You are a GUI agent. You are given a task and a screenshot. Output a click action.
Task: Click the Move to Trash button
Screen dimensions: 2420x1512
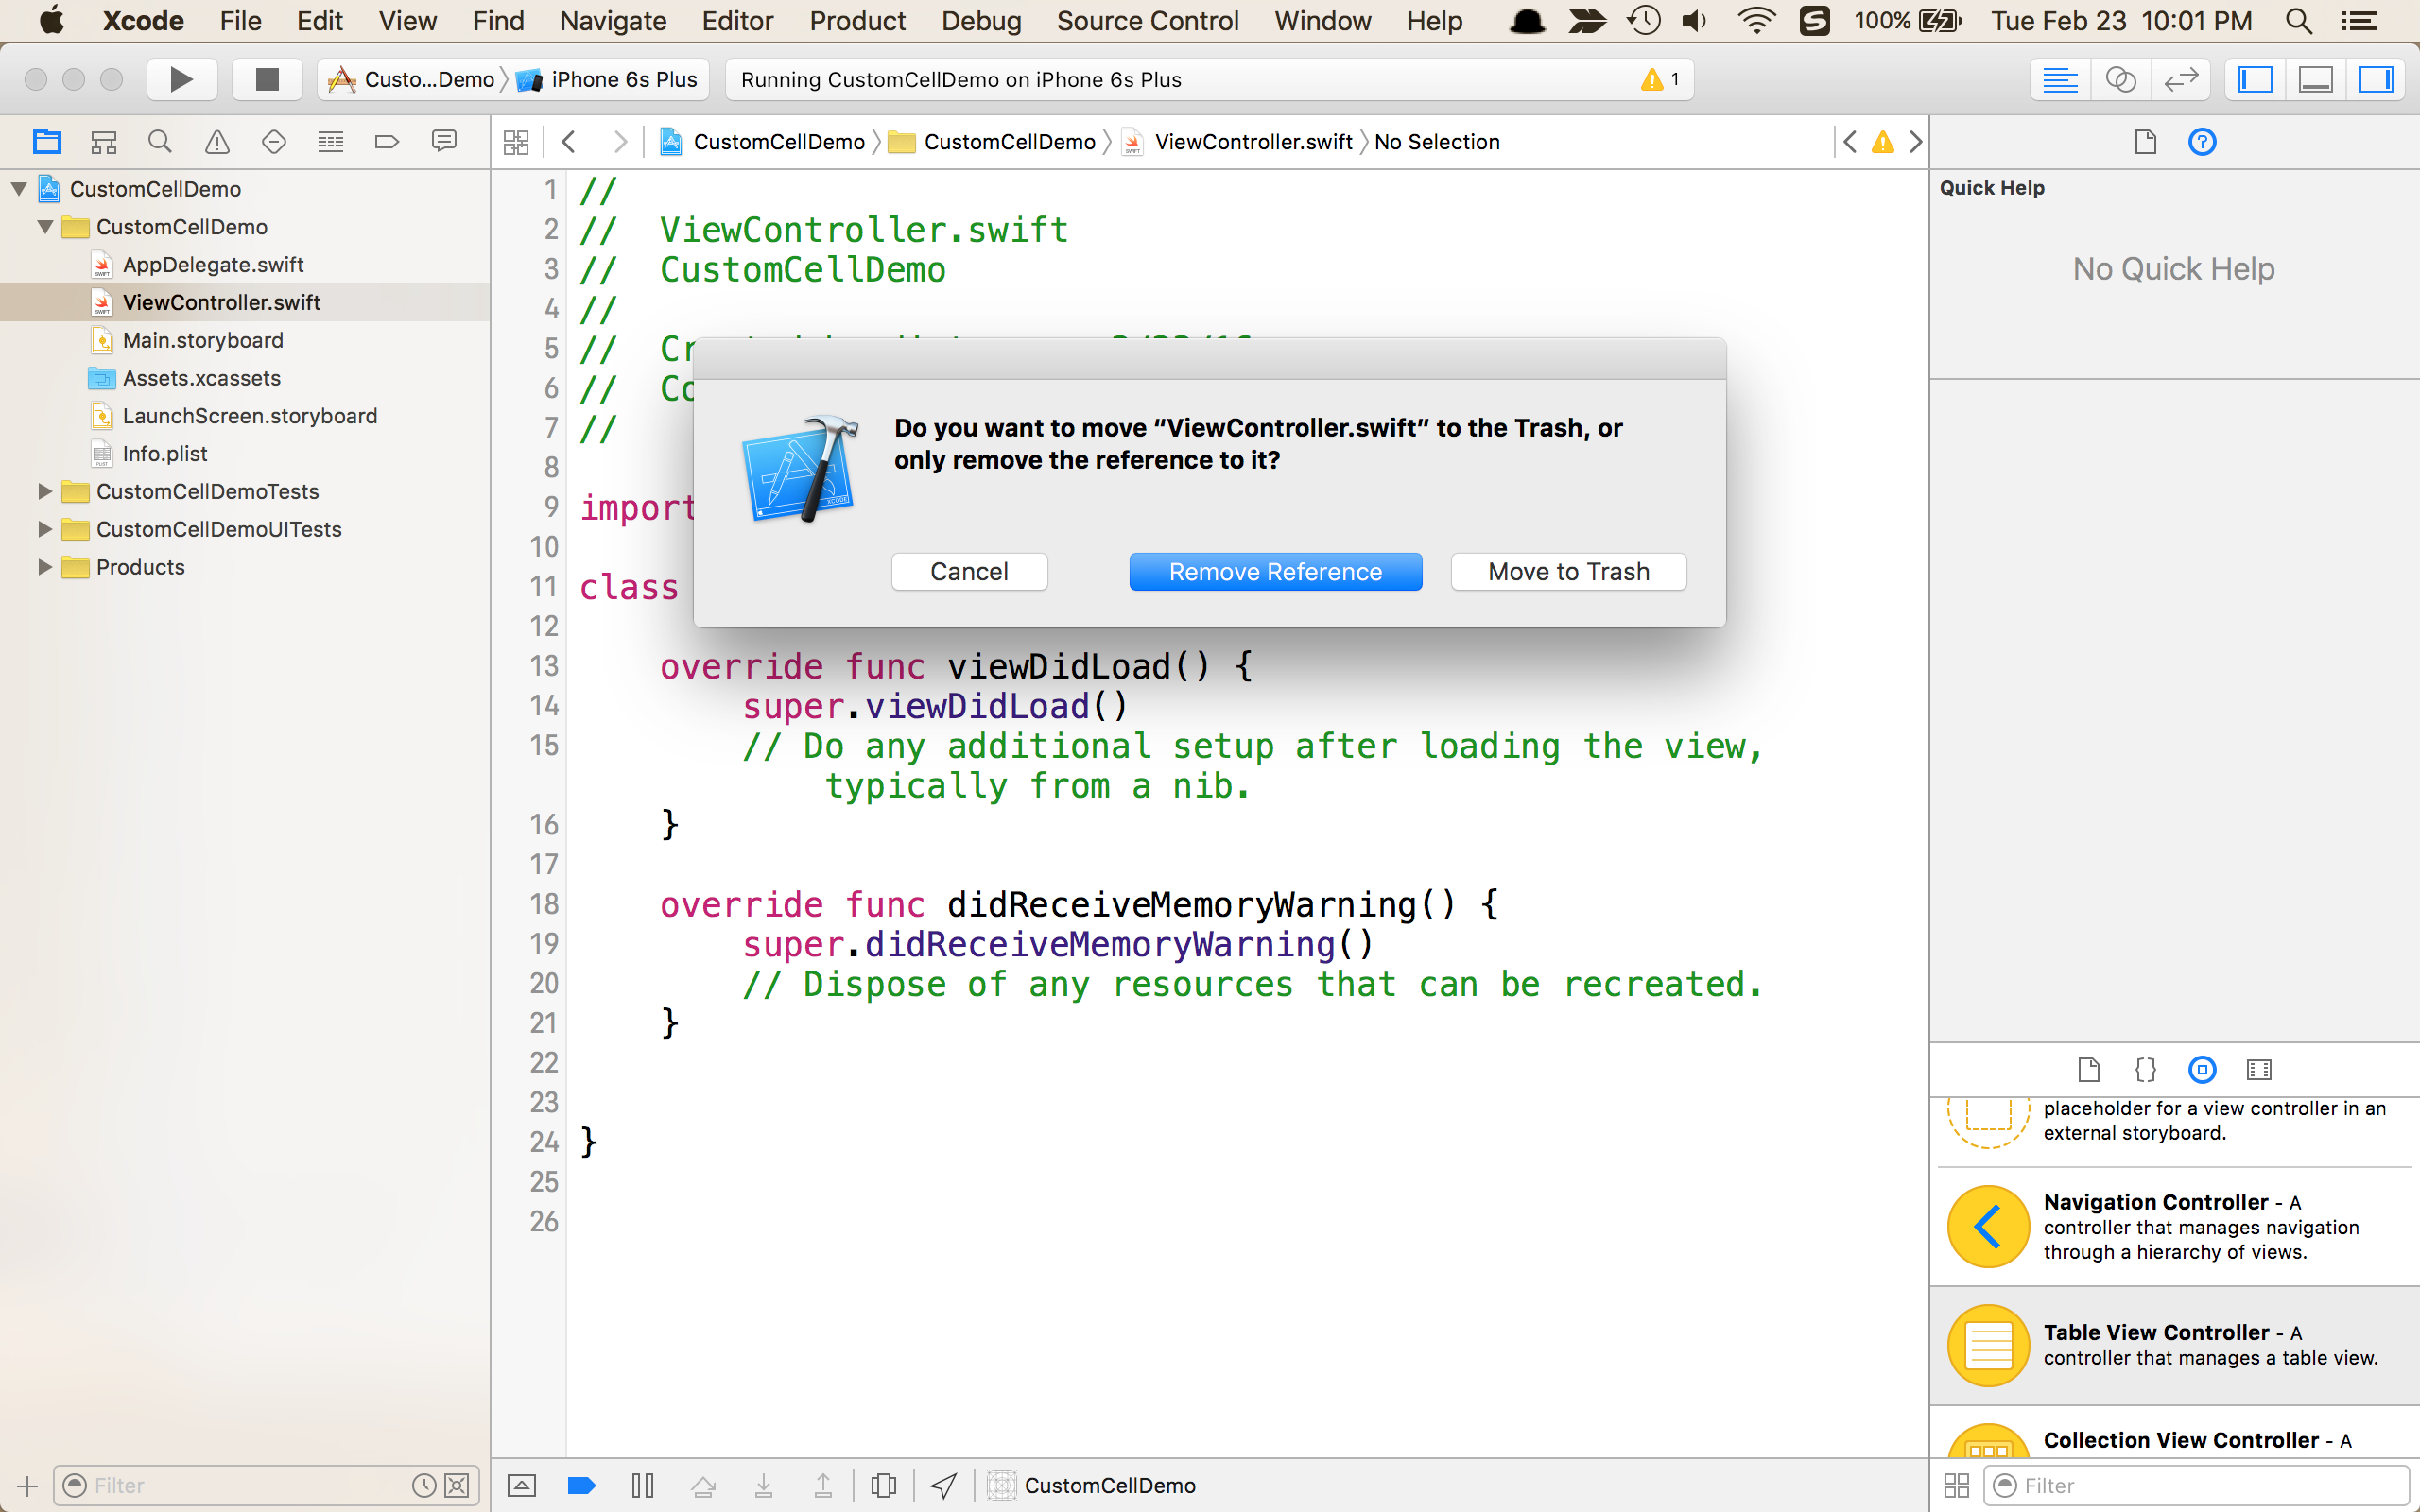pyautogui.click(x=1568, y=571)
